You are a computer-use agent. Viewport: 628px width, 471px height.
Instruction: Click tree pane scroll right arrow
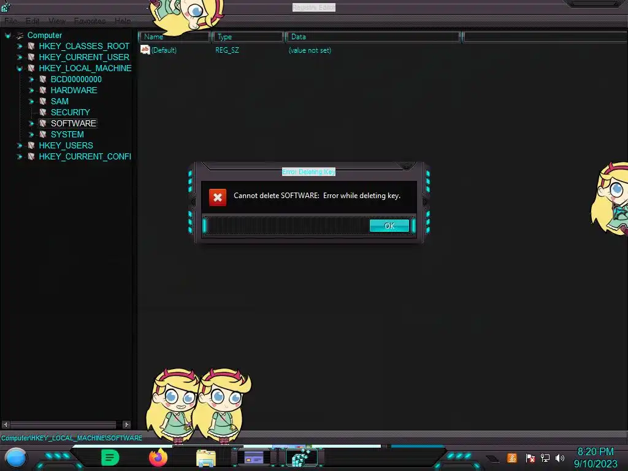coord(126,424)
